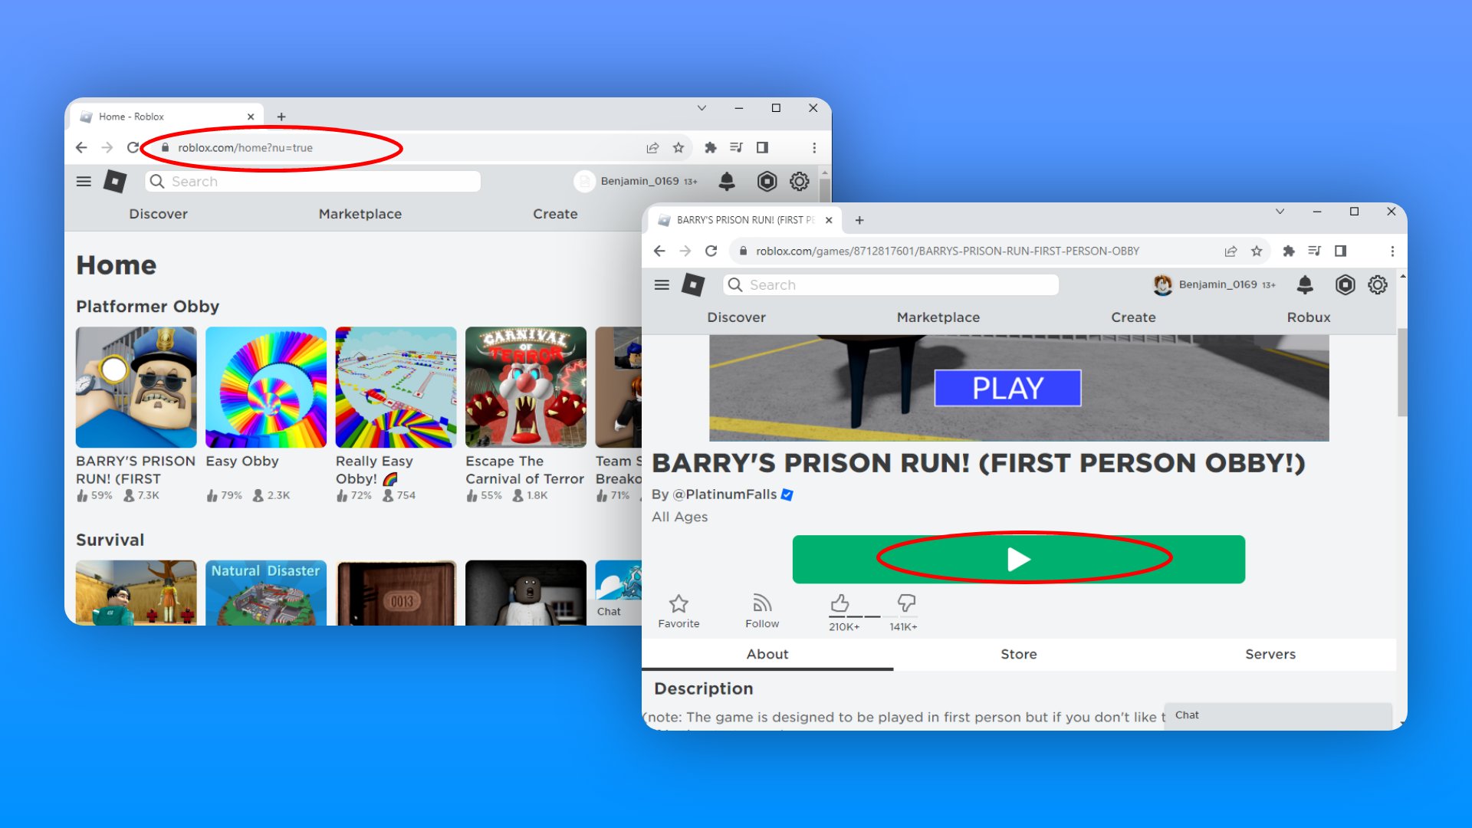Open Discover in Barry's Prison window
1472x828 pixels.
[x=736, y=317]
